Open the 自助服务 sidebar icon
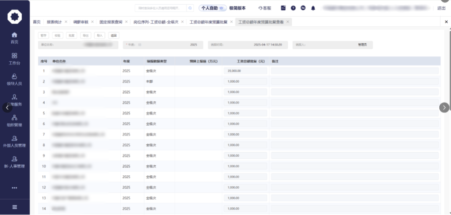 [x=14, y=97]
